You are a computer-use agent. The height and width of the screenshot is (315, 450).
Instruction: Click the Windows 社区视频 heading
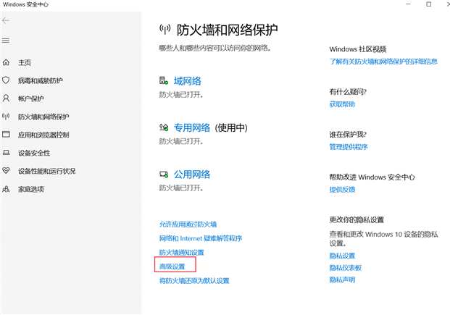click(x=358, y=49)
